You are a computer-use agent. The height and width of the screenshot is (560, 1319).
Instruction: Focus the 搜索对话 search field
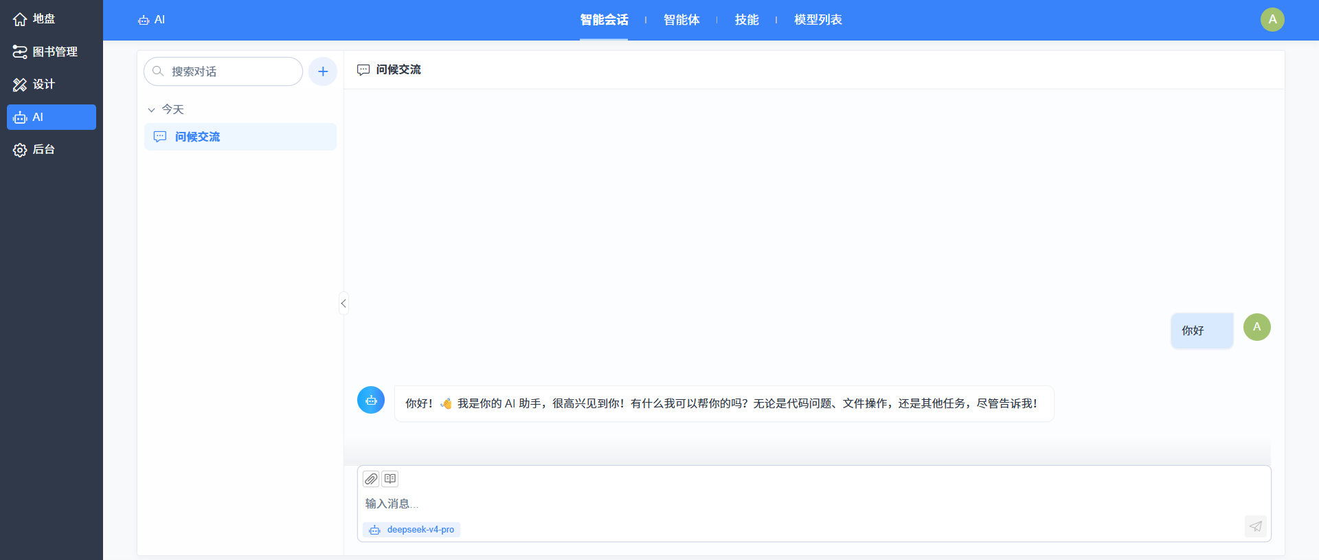223,71
